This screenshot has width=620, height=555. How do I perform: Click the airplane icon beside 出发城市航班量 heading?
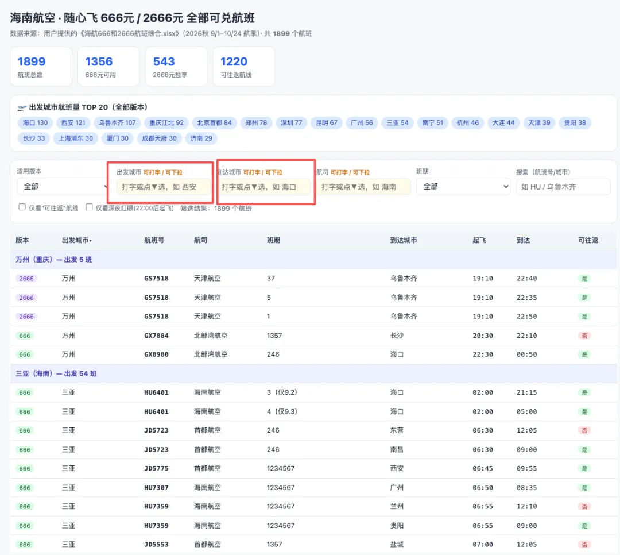coord(22,107)
